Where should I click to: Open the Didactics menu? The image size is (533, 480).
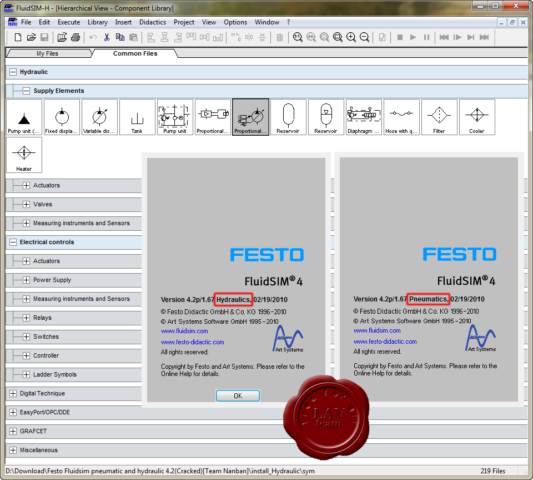153,22
